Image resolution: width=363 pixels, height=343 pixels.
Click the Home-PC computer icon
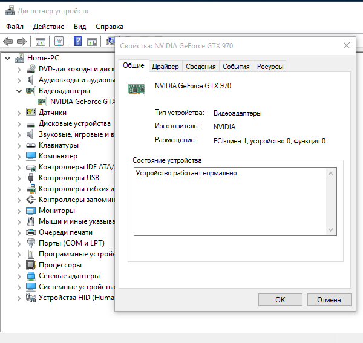coord(19,58)
